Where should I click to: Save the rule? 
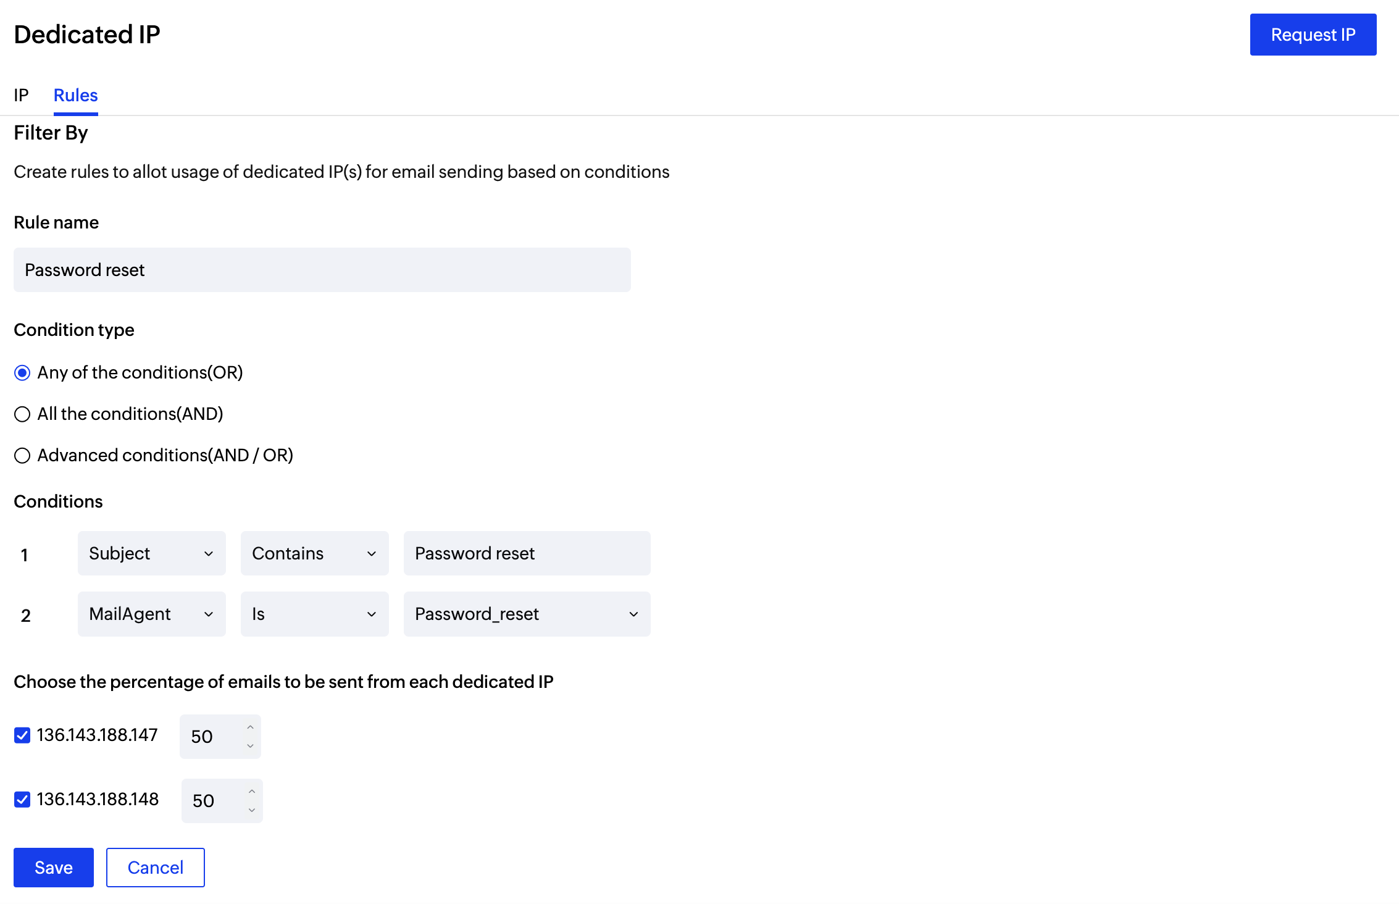(x=54, y=868)
